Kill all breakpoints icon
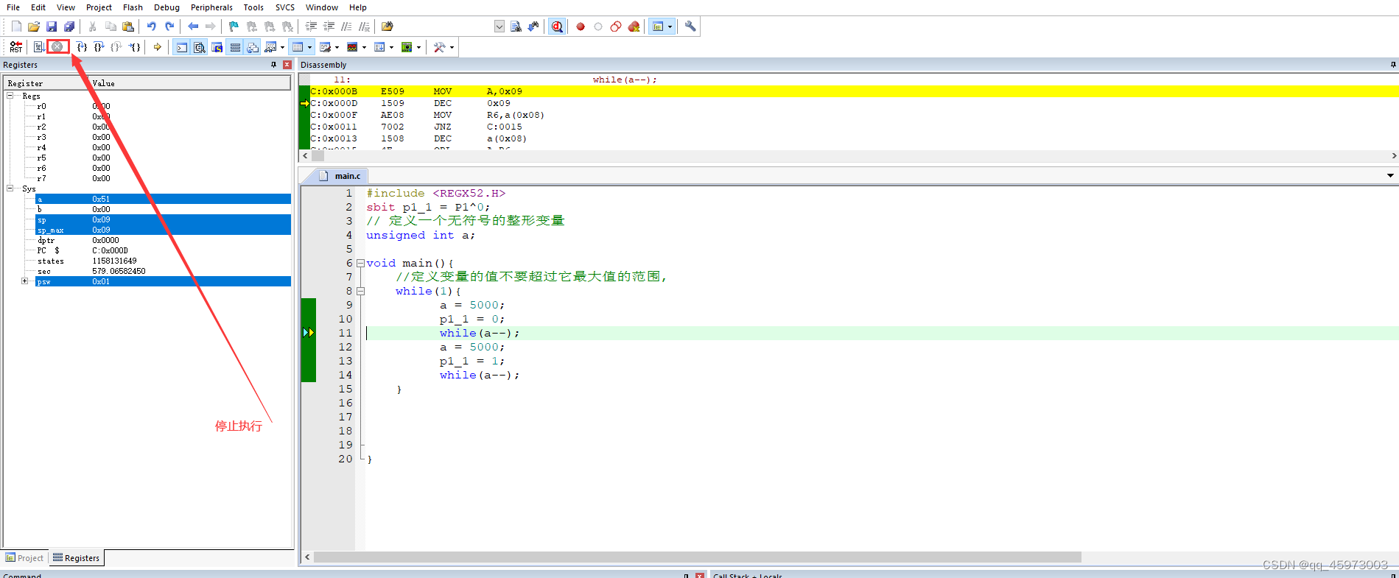Image resolution: width=1399 pixels, height=578 pixels. (x=634, y=27)
